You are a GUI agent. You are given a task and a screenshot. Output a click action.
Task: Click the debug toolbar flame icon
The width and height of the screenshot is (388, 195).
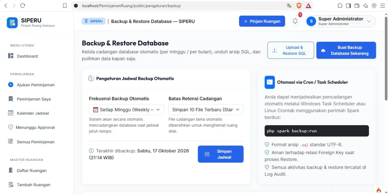coord(379,190)
